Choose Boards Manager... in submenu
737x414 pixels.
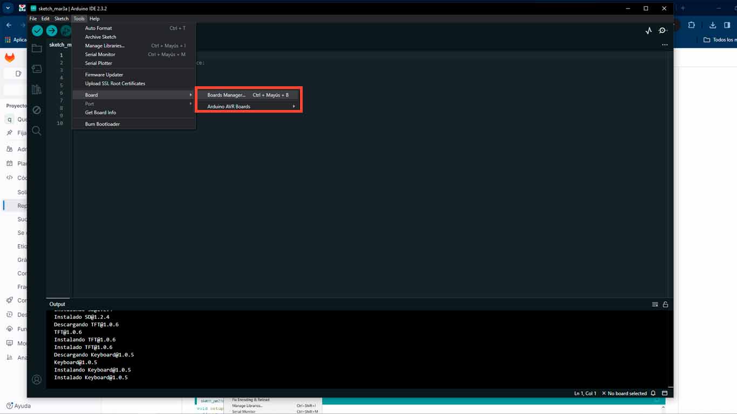point(248,95)
